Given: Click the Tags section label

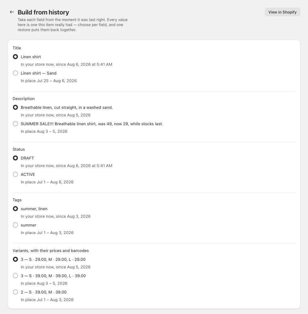Looking at the screenshot, I should 17,200.
